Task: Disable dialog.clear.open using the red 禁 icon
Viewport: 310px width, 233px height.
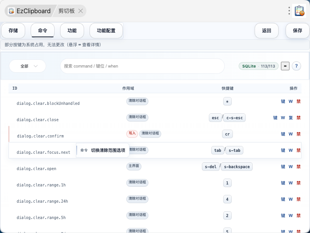Action: click(x=298, y=167)
